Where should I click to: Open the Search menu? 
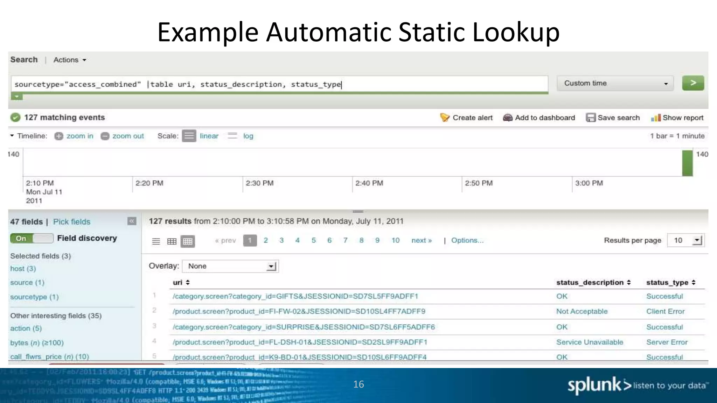click(24, 59)
